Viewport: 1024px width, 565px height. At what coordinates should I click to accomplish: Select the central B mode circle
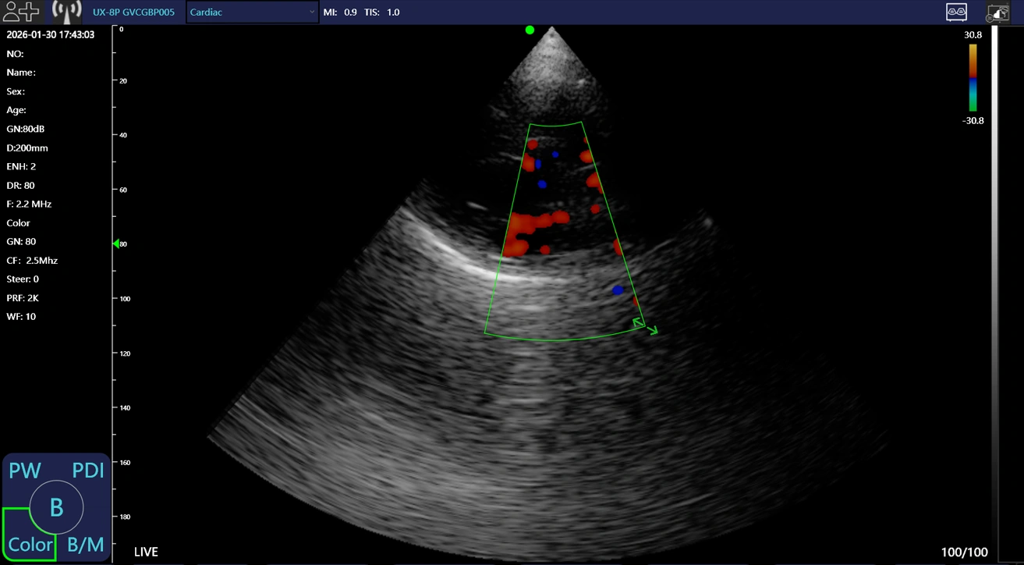point(56,507)
